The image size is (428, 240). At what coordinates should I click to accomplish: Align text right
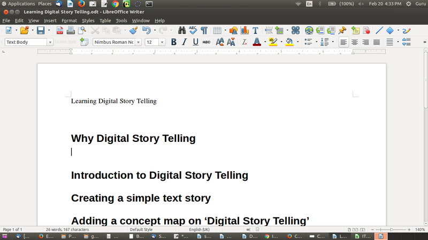365,42
